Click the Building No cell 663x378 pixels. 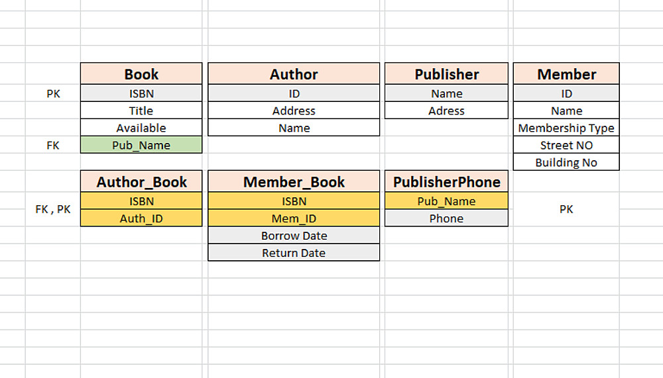(566, 163)
